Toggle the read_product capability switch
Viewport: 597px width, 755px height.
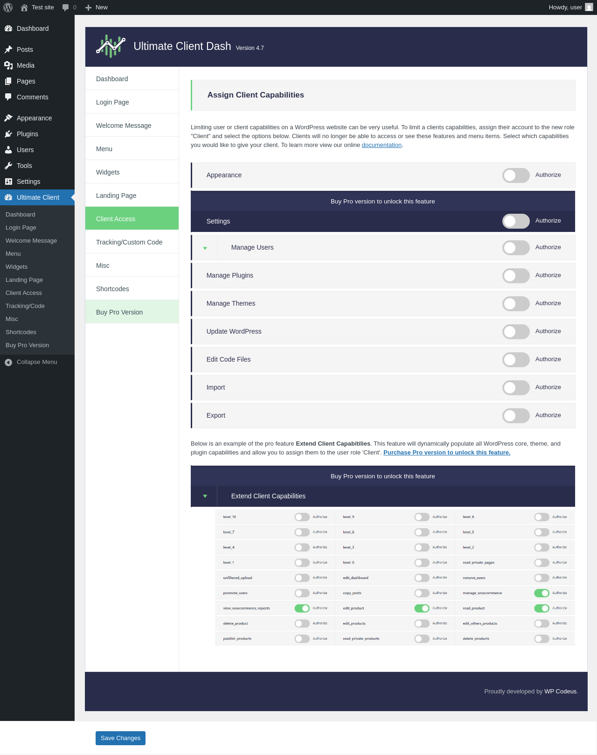tap(541, 608)
